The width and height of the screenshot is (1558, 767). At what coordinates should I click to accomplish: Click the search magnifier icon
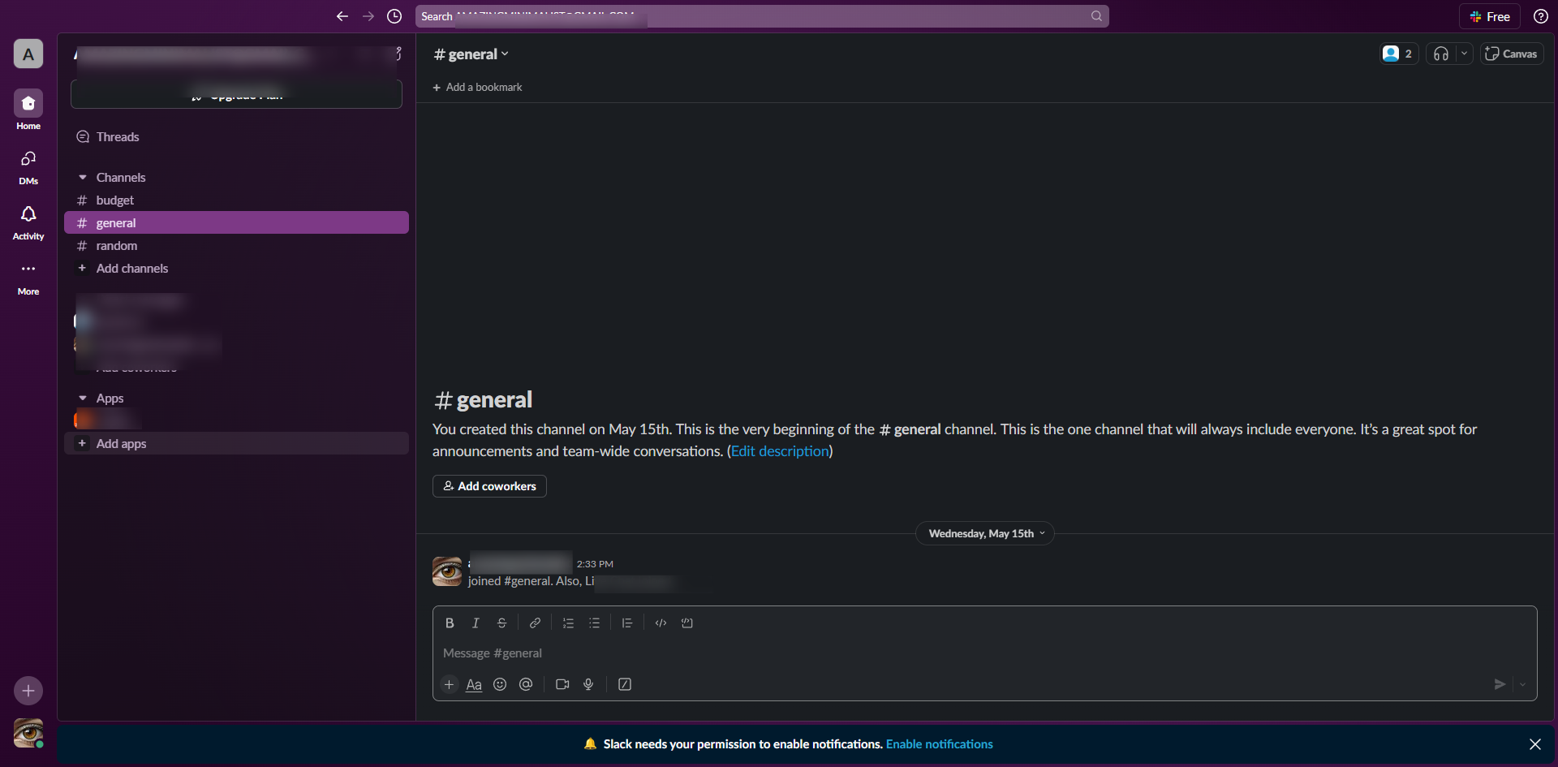tap(1096, 16)
